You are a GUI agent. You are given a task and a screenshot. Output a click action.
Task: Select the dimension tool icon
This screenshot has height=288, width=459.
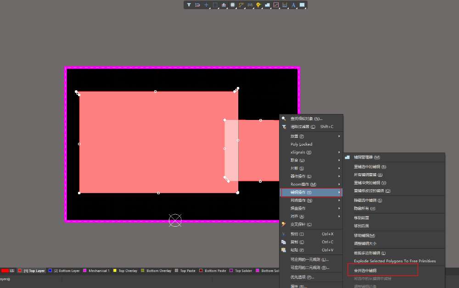[x=285, y=5]
